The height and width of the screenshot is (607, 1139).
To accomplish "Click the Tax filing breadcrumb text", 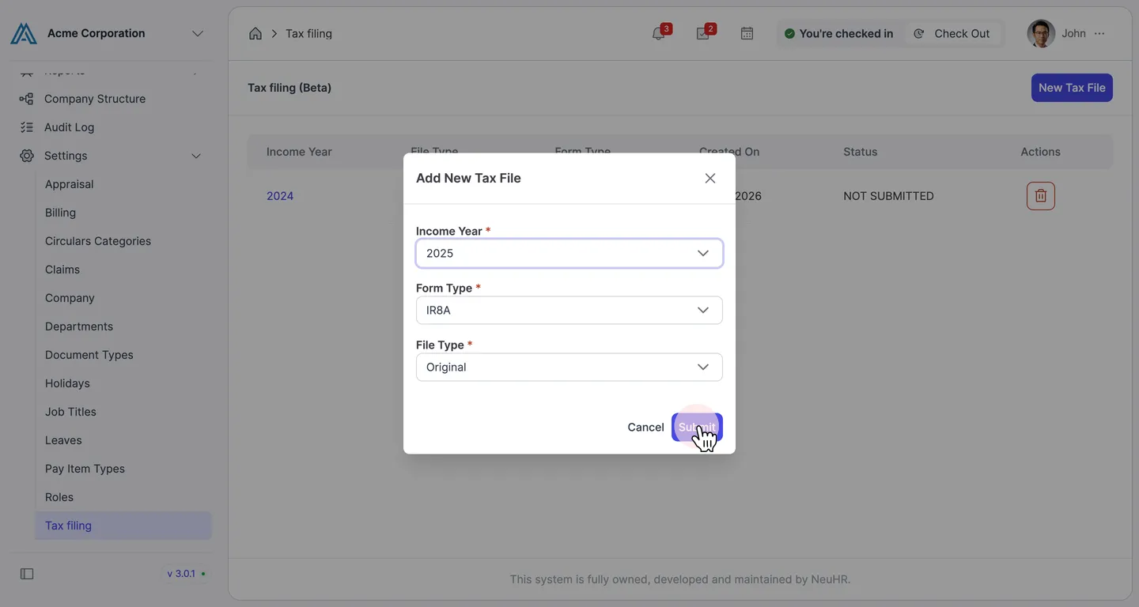I will (x=308, y=33).
